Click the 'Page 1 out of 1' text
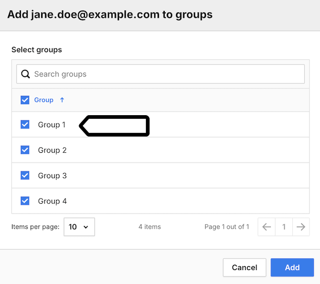The height and width of the screenshot is (284, 320). pos(227,227)
